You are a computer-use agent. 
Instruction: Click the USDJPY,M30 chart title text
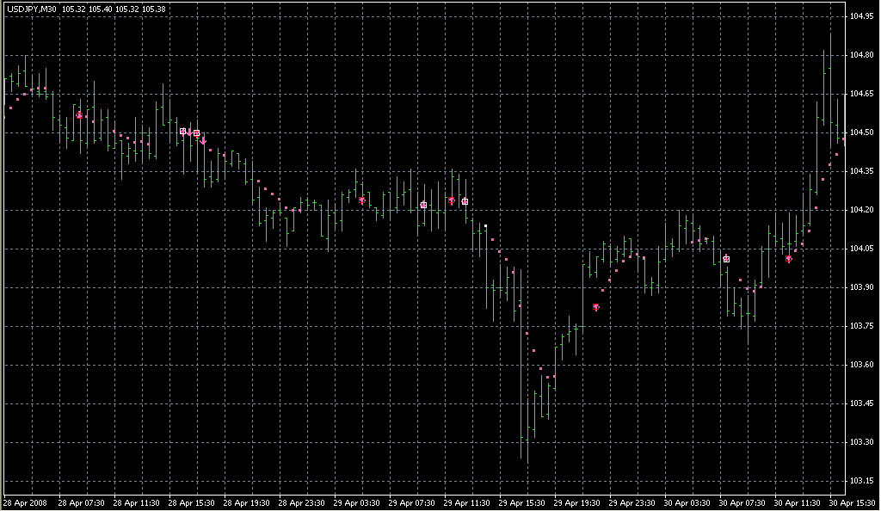32,9
